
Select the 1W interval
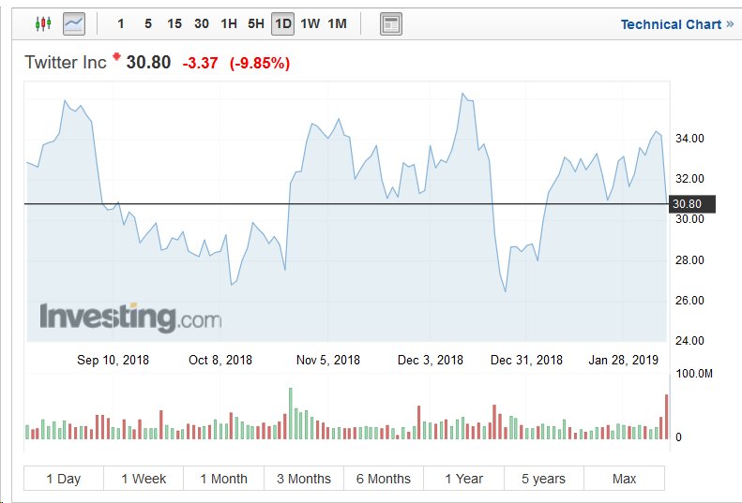click(310, 23)
